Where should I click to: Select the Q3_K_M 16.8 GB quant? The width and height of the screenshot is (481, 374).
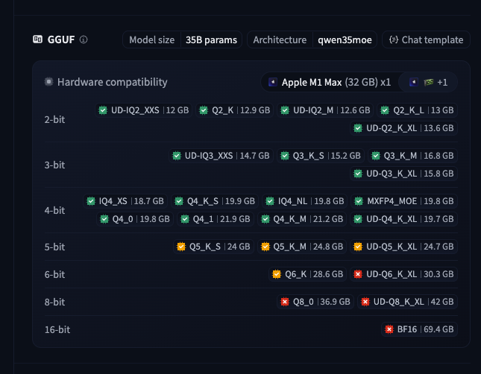click(x=412, y=156)
